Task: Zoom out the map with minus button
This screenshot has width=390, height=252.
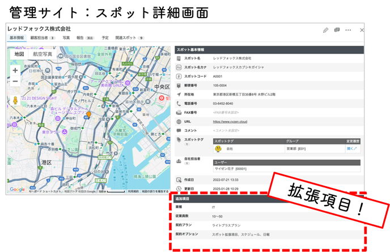Action: click(15, 82)
